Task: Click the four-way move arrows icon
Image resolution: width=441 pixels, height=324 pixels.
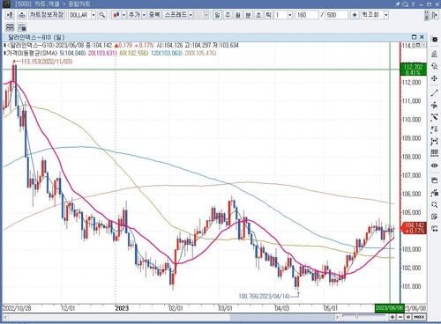Action: pos(434,78)
